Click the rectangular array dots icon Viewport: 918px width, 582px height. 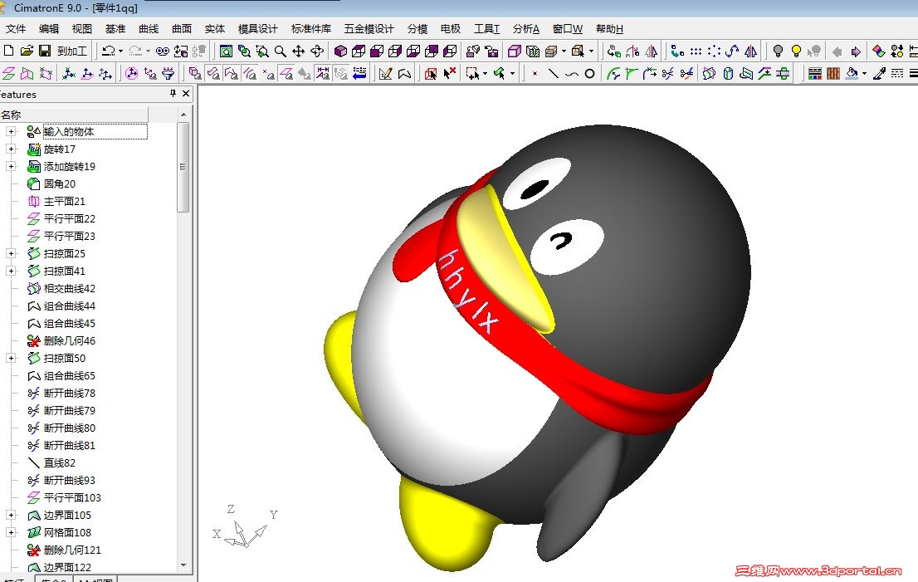696,51
